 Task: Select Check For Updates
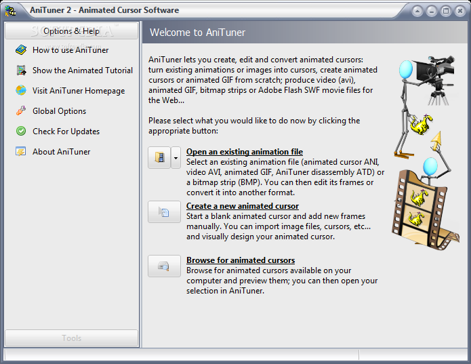(66, 132)
